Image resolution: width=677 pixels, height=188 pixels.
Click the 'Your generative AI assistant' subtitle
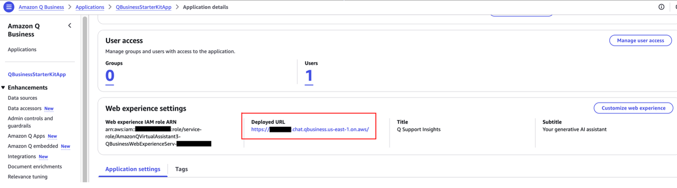(574, 129)
